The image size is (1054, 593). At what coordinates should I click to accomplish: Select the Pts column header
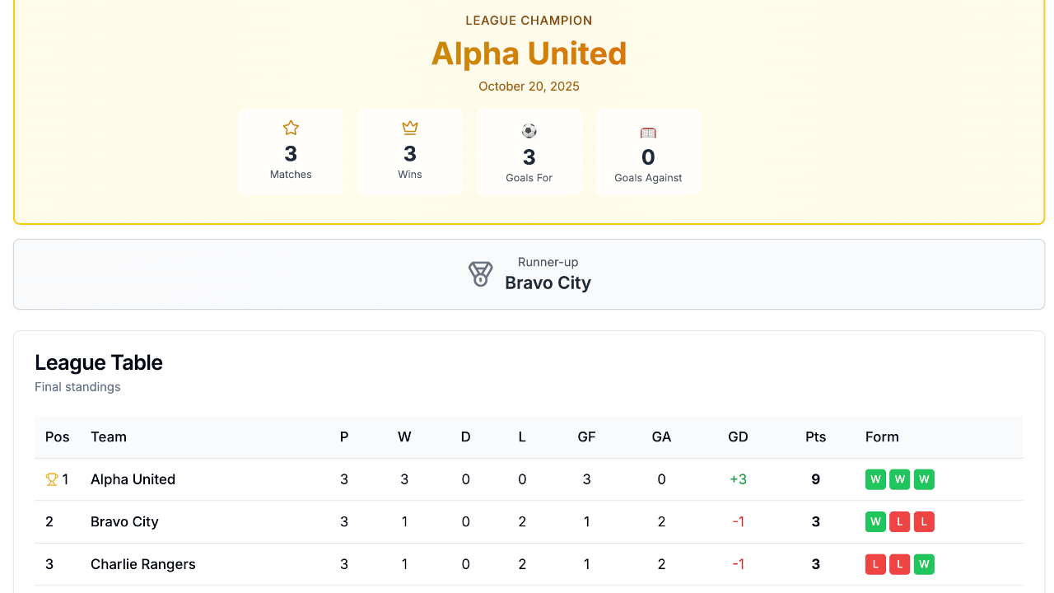[x=815, y=437]
